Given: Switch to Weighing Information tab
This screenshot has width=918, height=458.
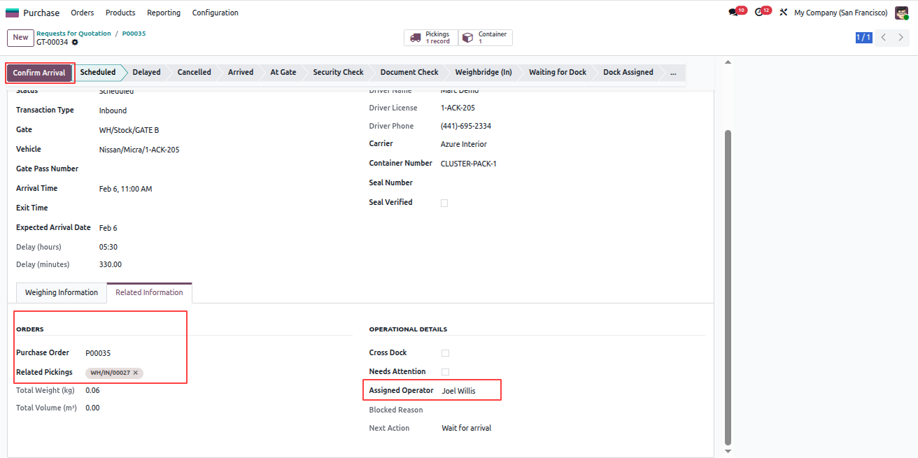Looking at the screenshot, I should (x=62, y=293).
